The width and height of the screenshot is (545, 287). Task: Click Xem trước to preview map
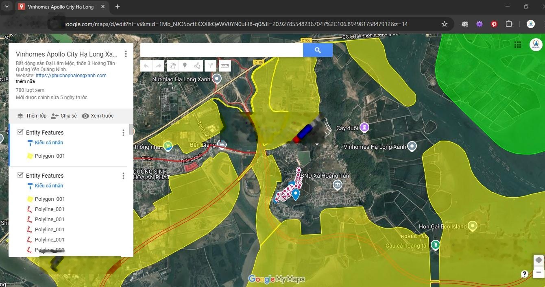pos(98,116)
